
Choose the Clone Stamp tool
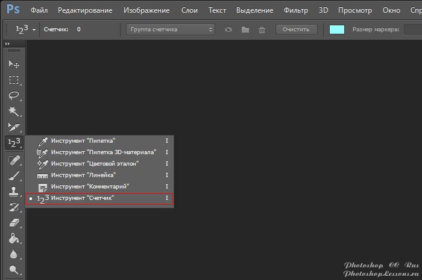(x=13, y=191)
